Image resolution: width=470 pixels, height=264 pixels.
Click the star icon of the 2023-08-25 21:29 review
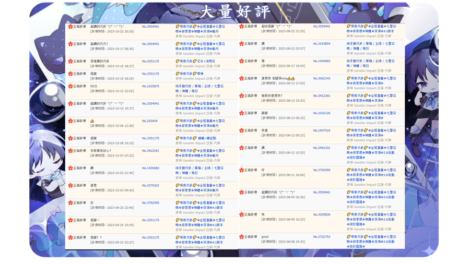pyautogui.click(x=242, y=26)
